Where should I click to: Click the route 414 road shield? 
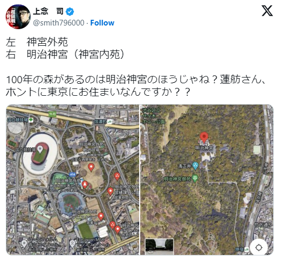point(72,174)
